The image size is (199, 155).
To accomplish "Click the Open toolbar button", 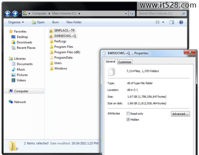I will point(38,22).
